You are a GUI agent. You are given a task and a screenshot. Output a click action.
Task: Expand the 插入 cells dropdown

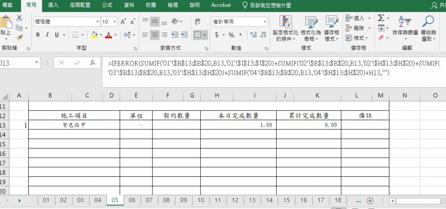point(369,18)
